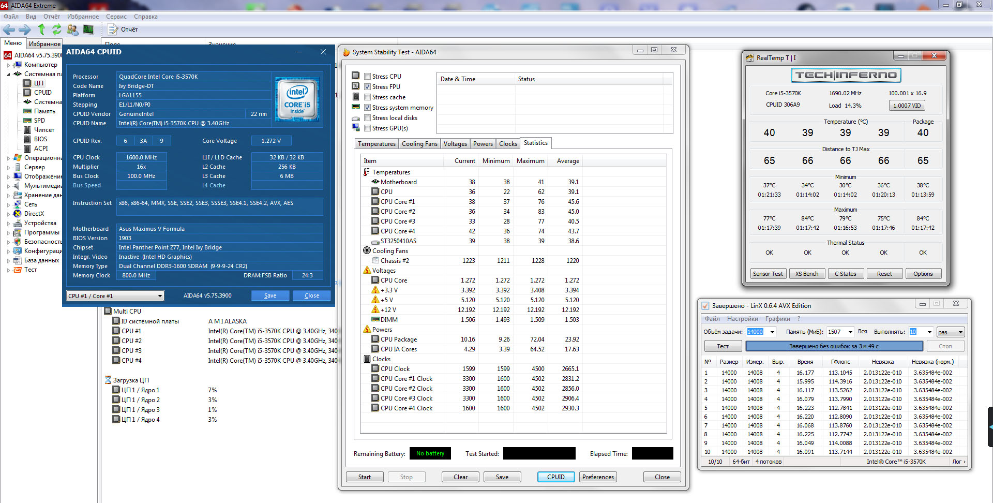Open the Вид menu in AIDA64

(31, 17)
